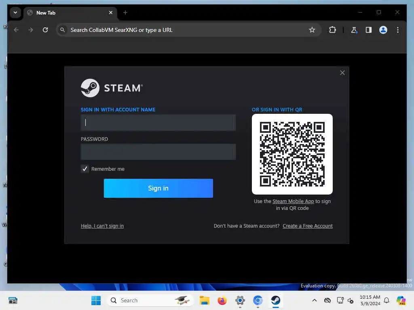Image resolution: width=414 pixels, height=310 pixels.
Task: Bookmark this page with the star icon
Action: pos(312,30)
